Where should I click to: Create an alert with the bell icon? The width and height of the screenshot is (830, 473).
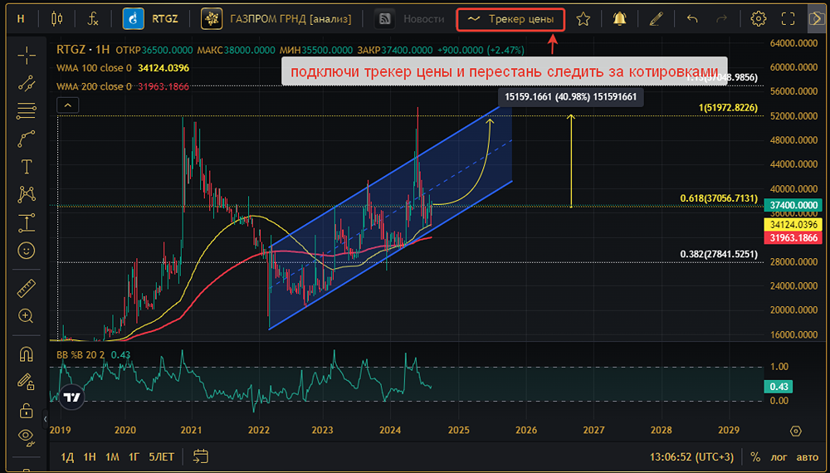(619, 18)
